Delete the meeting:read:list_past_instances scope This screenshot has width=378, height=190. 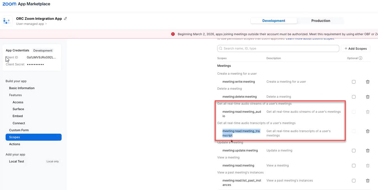pyautogui.click(x=368, y=181)
